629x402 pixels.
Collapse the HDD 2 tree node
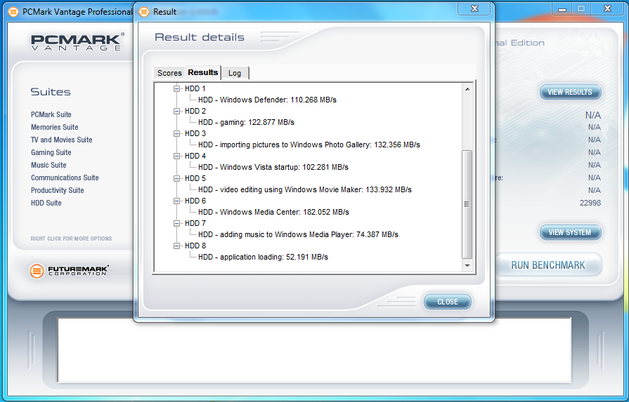click(x=176, y=111)
